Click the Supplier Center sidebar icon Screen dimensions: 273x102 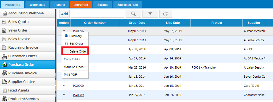coord(4,82)
